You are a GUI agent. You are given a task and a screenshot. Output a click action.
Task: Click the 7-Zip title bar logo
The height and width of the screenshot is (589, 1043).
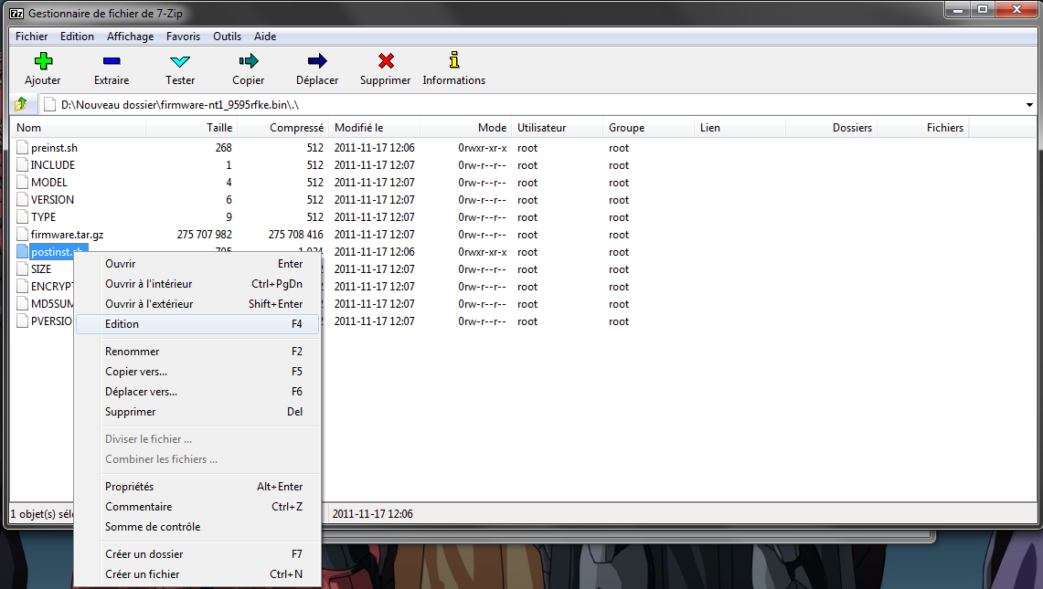16,14
